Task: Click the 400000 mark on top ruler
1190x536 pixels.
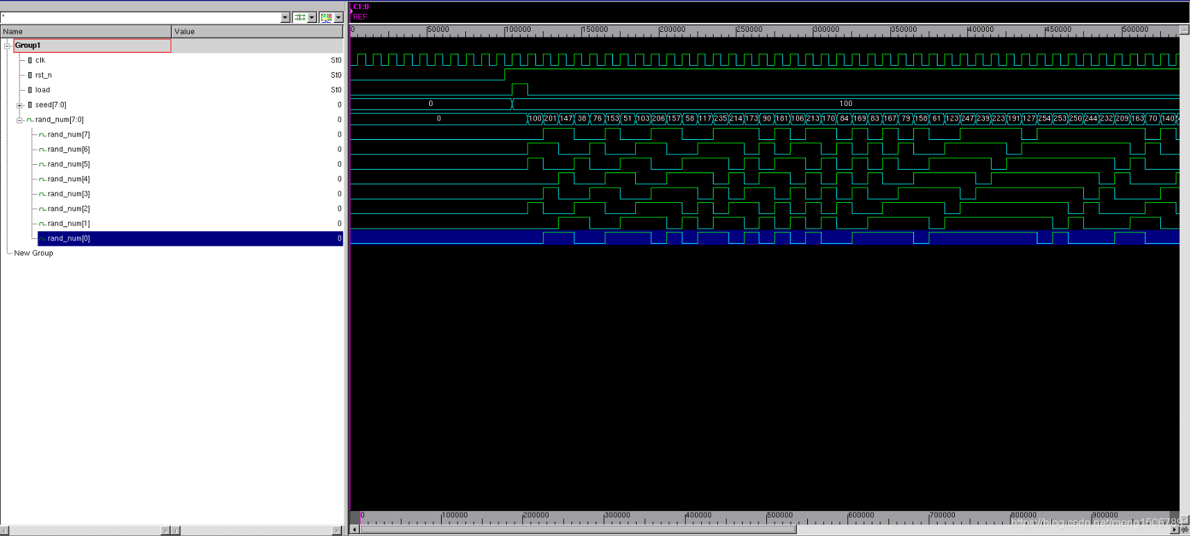Action: tap(981, 29)
